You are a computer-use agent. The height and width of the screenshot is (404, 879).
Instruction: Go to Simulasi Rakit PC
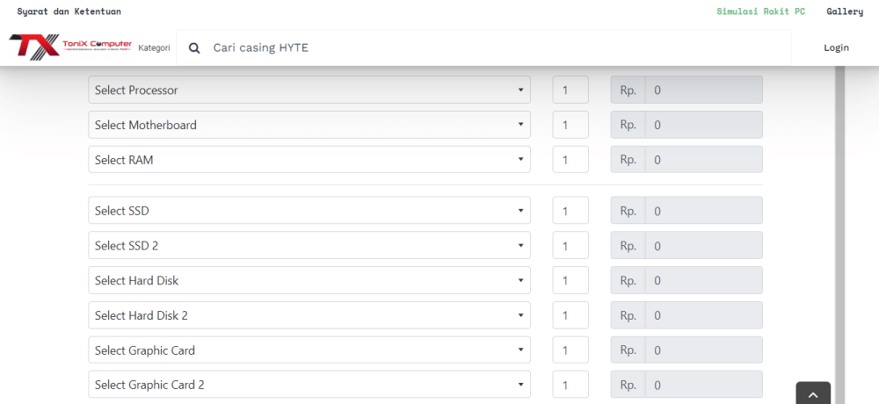(x=760, y=11)
